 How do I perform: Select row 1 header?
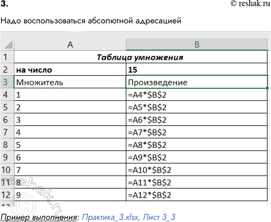tap(6, 58)
